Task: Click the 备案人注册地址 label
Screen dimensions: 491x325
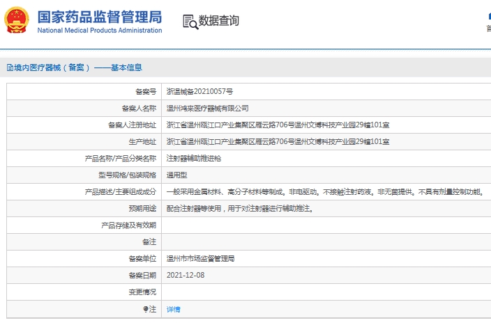Action: click(x=132, y=125)
